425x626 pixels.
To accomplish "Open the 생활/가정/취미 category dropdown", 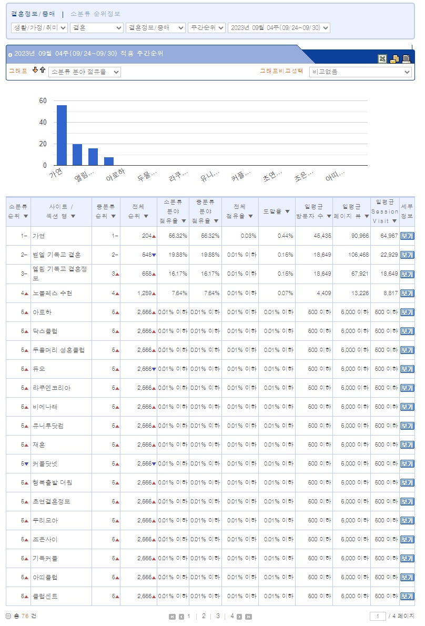I will click(x=39, y=28).
